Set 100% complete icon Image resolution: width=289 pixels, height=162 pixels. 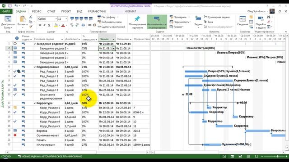[x=90, y=18]
